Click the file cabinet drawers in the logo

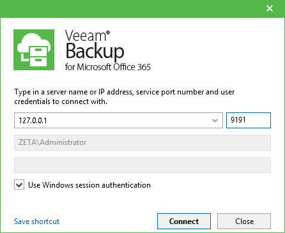pos(38,56)
